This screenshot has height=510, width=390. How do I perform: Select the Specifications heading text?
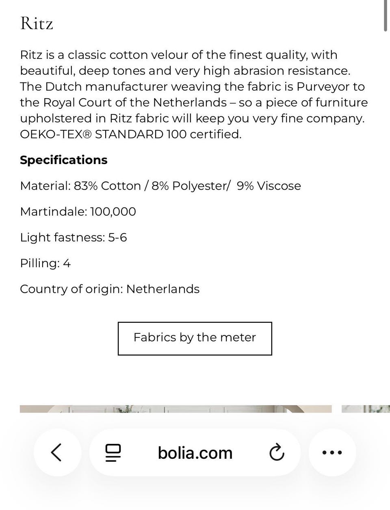(x=64, y=160)
